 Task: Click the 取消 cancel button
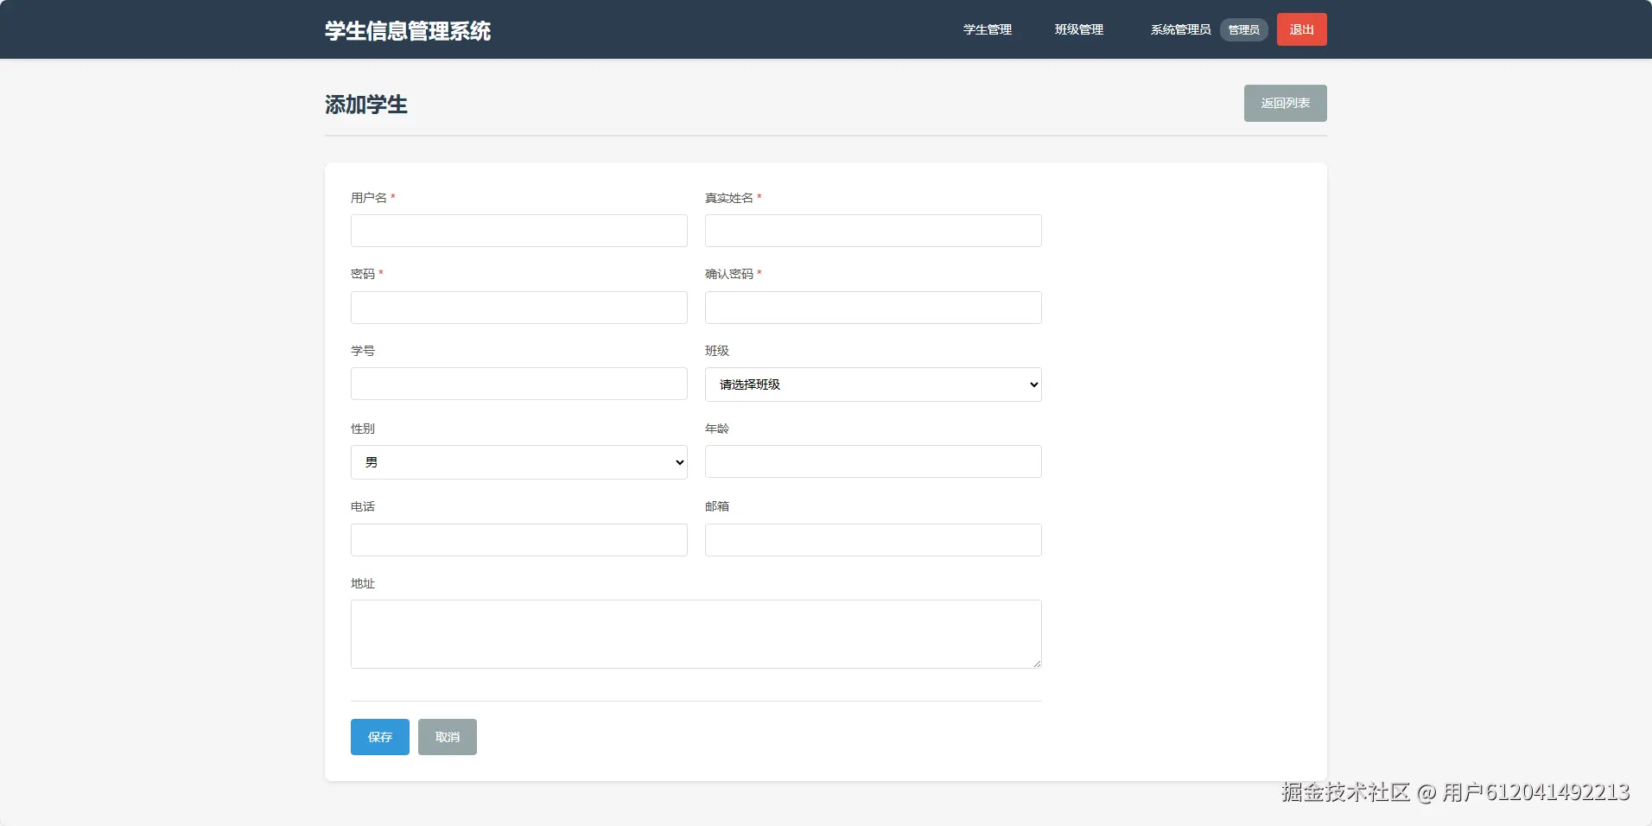click(447, 736)
